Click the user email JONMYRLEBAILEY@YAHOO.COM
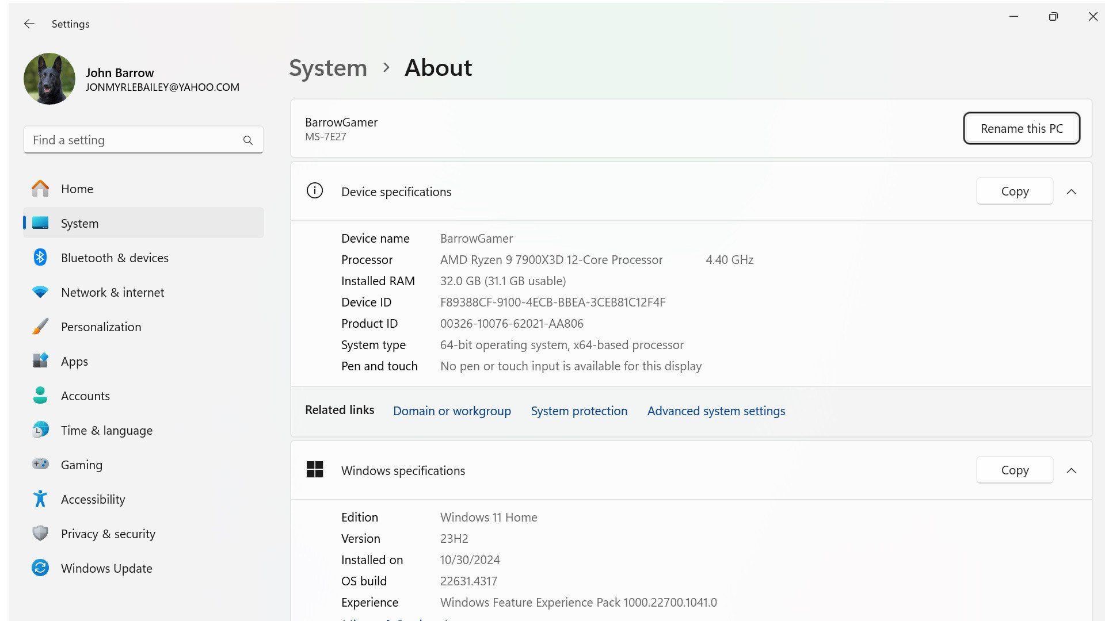This screenshot has width=1105, height=621. [x=162, y=87]
